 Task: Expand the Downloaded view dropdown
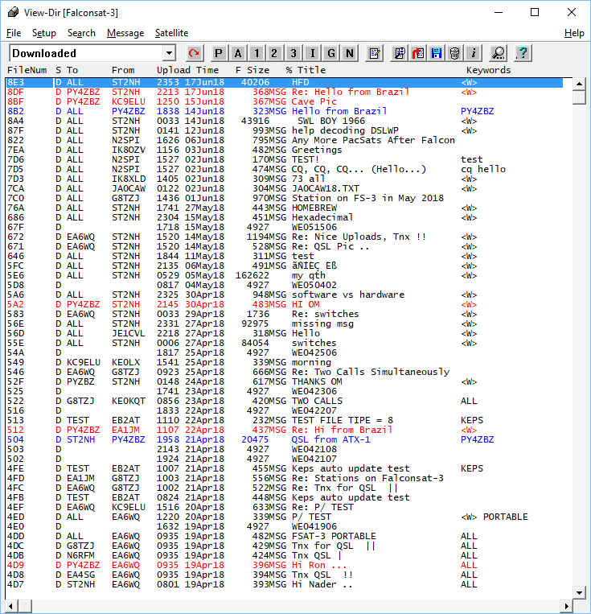click(x=169, y=53)
